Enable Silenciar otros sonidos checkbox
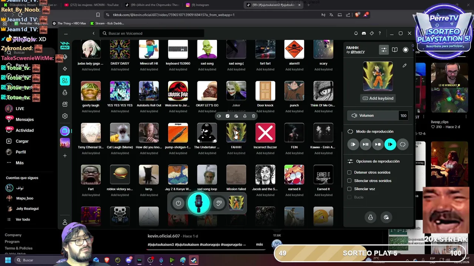The height and width of the screenshot is (266, 474). tap(349, 181)
